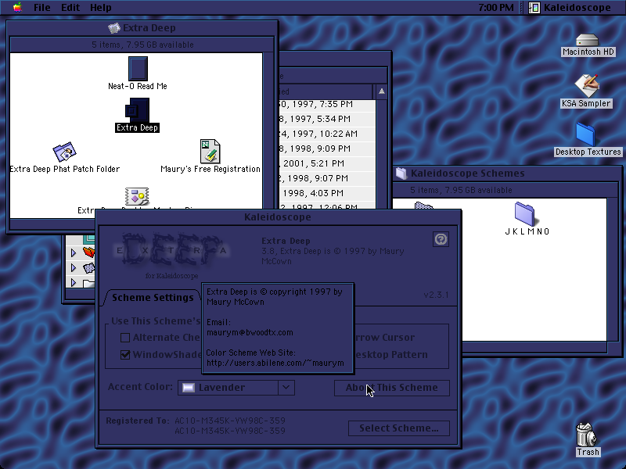The height and width of the screenshot is (469, 626).
Task: Open the Edit menu
Action: point(70,8)
